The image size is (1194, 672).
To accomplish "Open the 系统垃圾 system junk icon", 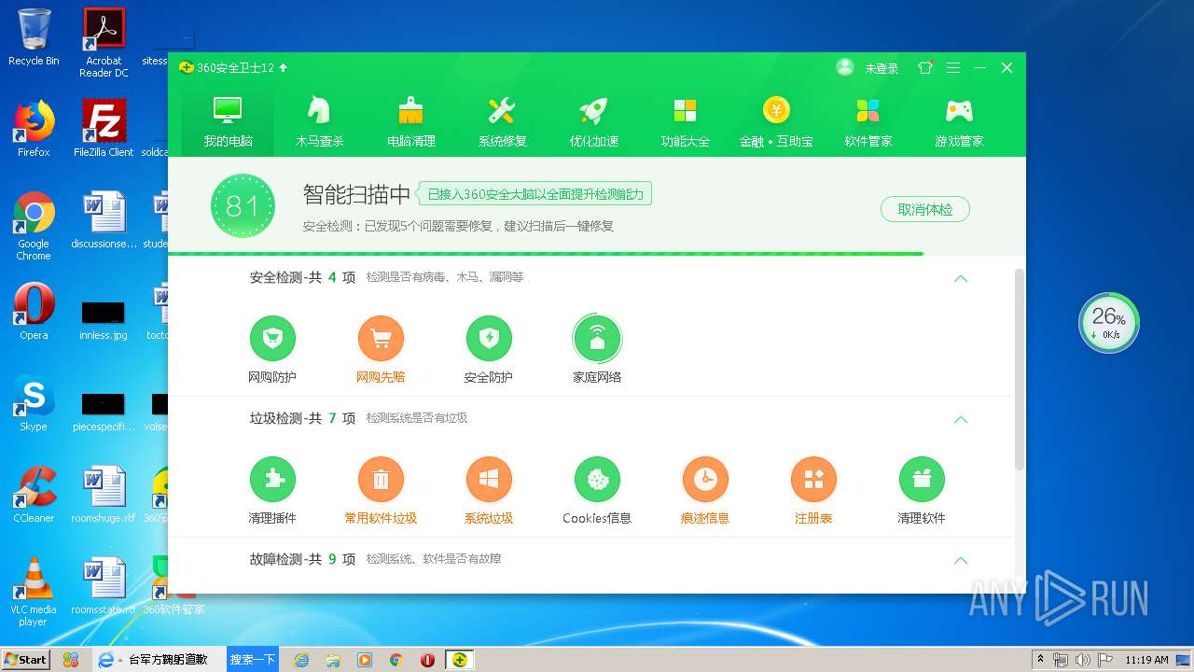I will (x=489, y=480).
